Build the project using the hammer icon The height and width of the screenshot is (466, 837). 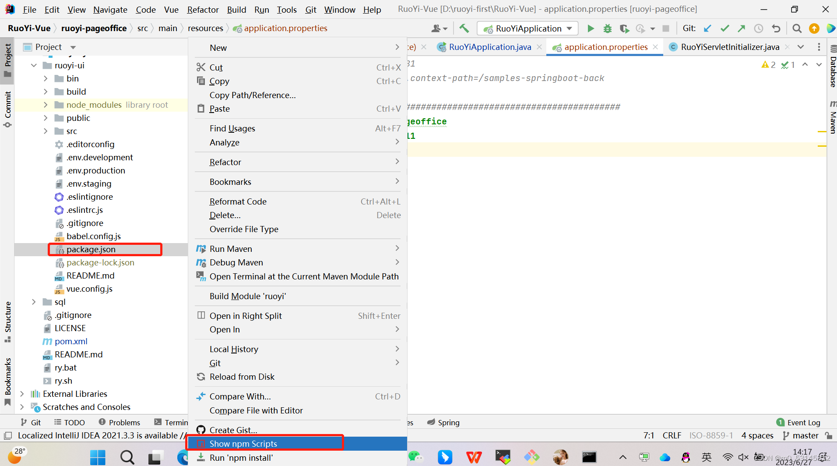[464, 28]
